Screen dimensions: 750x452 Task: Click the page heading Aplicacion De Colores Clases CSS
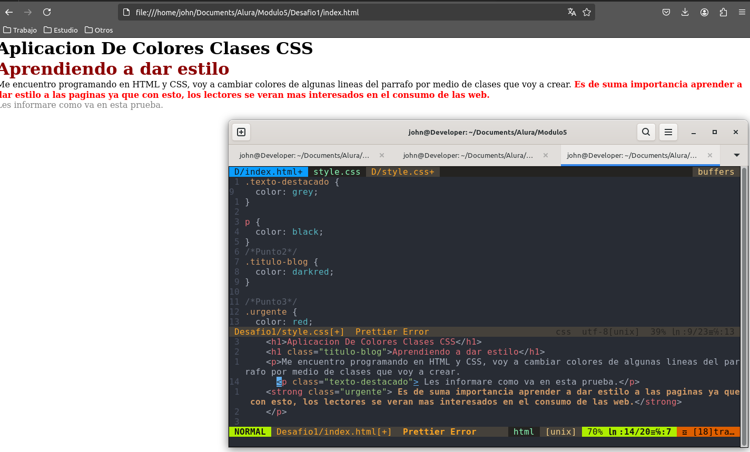click(156, 48)
